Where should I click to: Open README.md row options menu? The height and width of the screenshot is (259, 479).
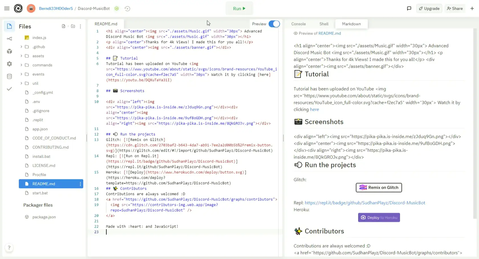tap(80, 184)
